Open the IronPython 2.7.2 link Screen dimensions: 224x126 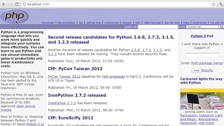tap(62, 103)
